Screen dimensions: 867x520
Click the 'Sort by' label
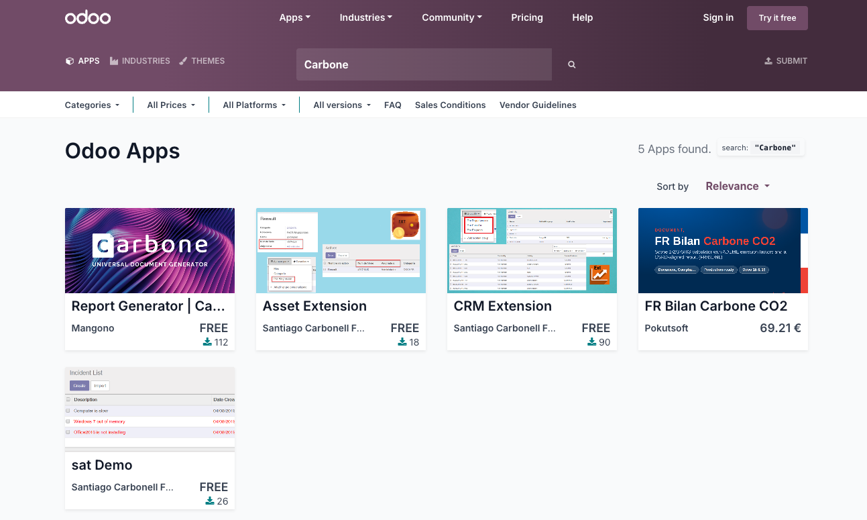click(673, 187)
